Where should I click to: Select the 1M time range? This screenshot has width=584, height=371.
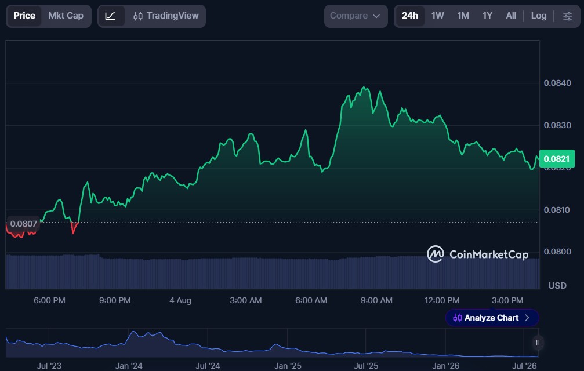point(463,16)
